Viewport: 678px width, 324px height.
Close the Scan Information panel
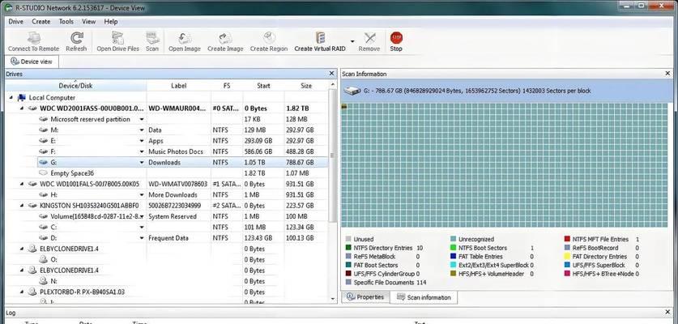click(x=667, y=74)
